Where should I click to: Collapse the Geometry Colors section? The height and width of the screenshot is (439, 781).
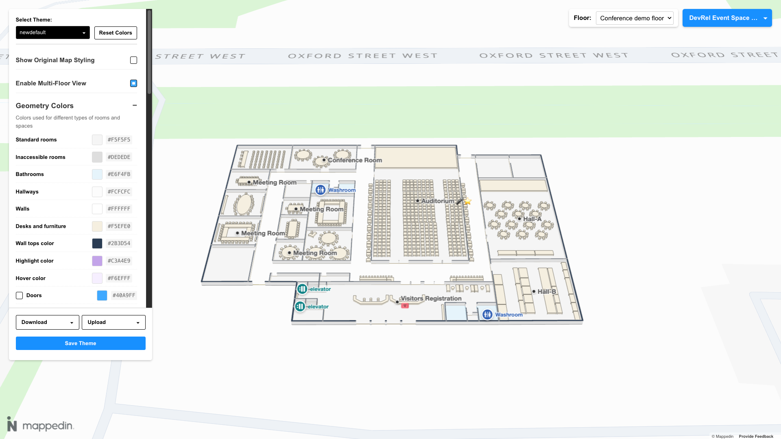tap(135, 105)
